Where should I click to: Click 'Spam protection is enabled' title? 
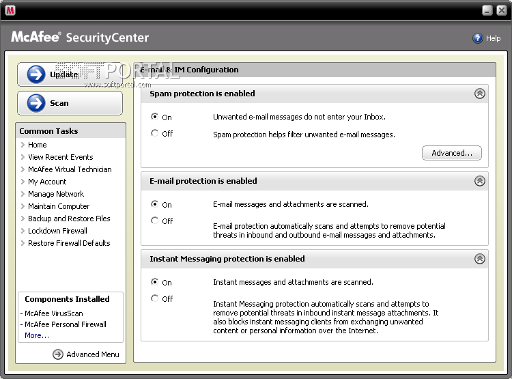(202, 94)
